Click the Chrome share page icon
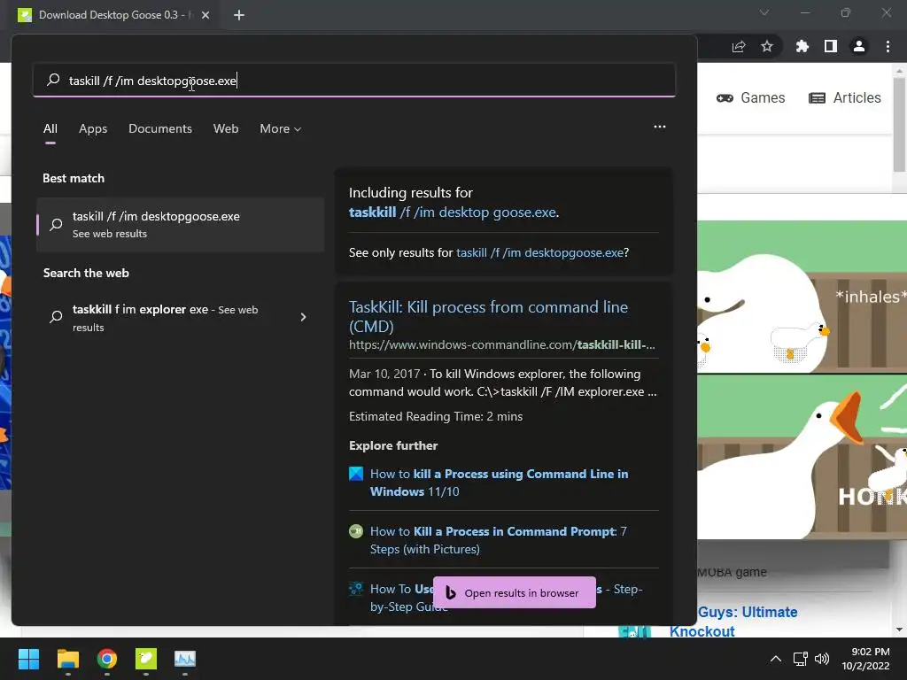Image resolution: width=907 pixels, height=680 pixels. click(739, 46)
